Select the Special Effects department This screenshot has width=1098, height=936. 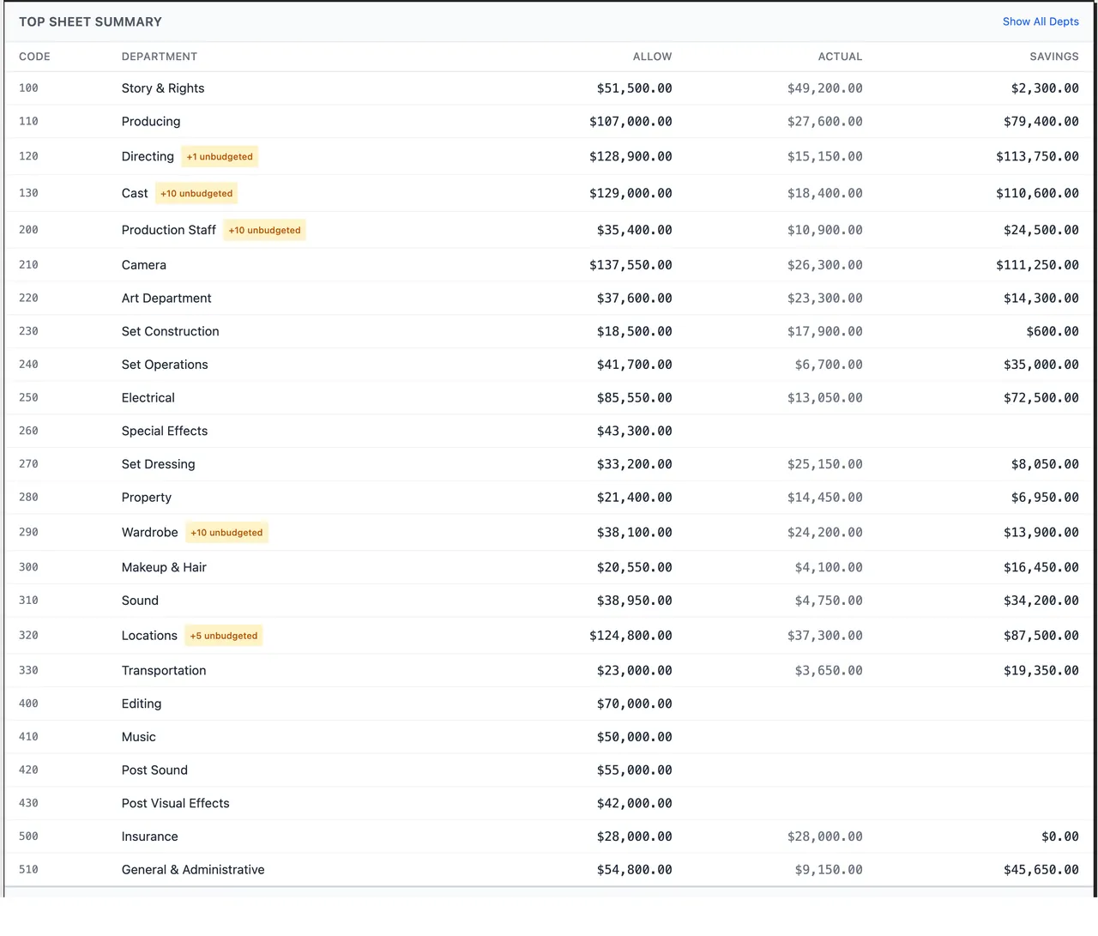[165, 432]
